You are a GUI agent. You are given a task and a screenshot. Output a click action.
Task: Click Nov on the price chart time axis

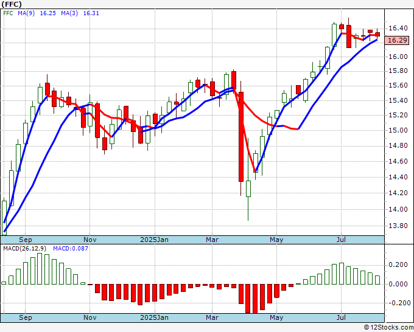[89, 240]
